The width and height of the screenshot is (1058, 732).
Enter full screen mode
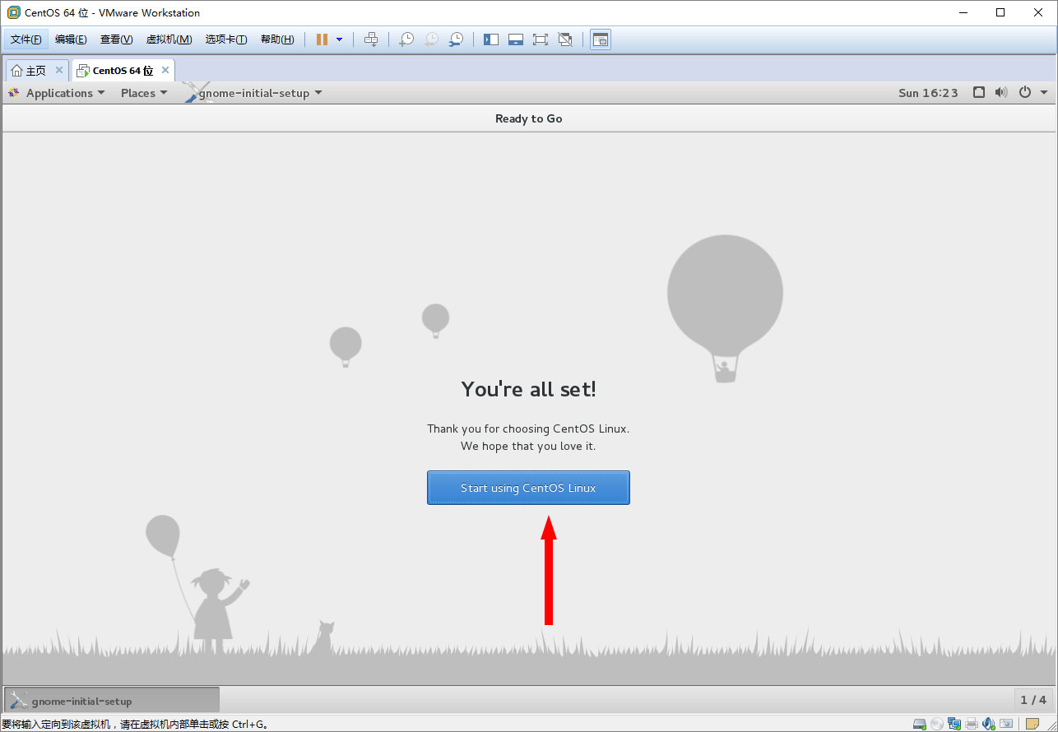click(x=541, y=39)
